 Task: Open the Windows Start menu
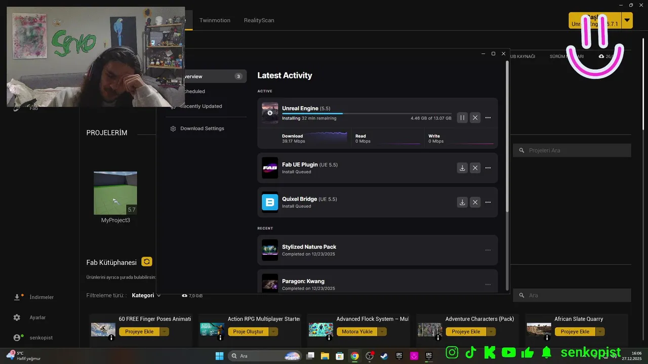(219, 356)
